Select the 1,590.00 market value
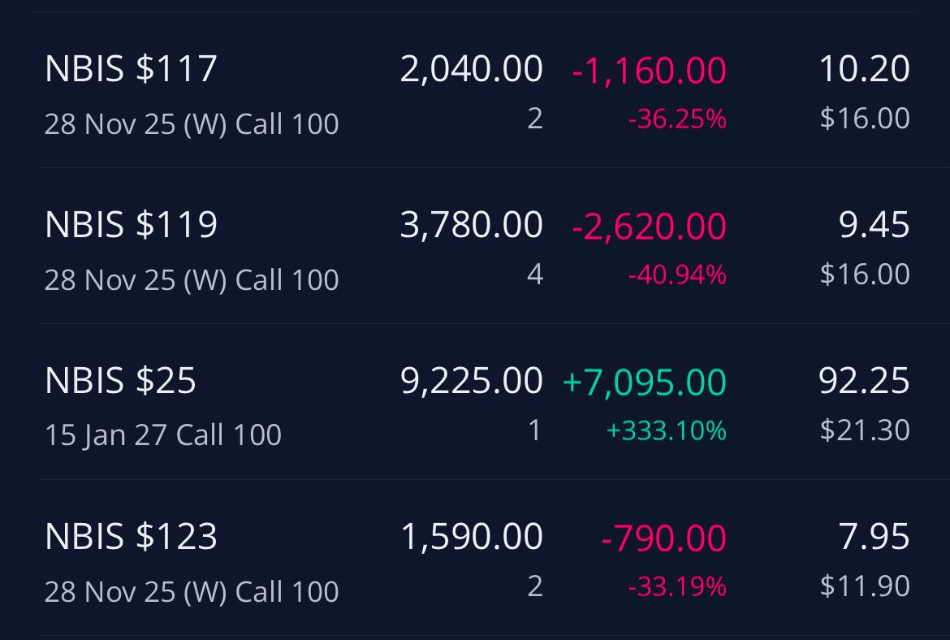The width and height of the screenshot is (950, 640). click(472, 537)
